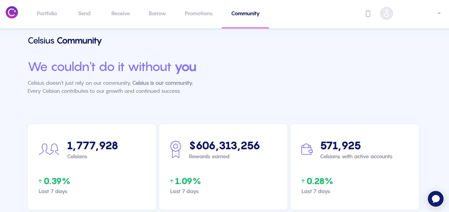
Task: Open the Borrow tab
Action: (157, 13)
